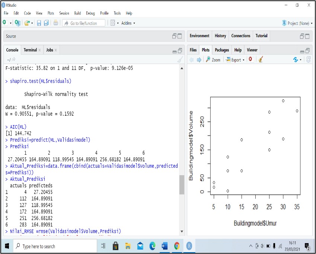The height and width of the screenshot is (254, 316).
Task: Save the current document with the floppy disk icon
Action: [39, 22]
